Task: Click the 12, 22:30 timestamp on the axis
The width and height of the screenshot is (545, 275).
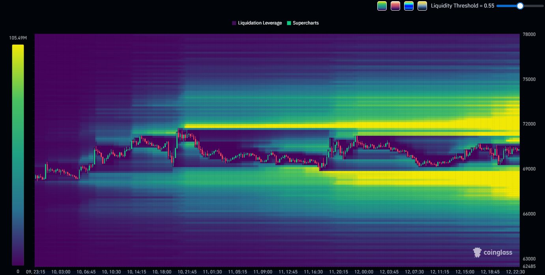Action: (515, 272)
